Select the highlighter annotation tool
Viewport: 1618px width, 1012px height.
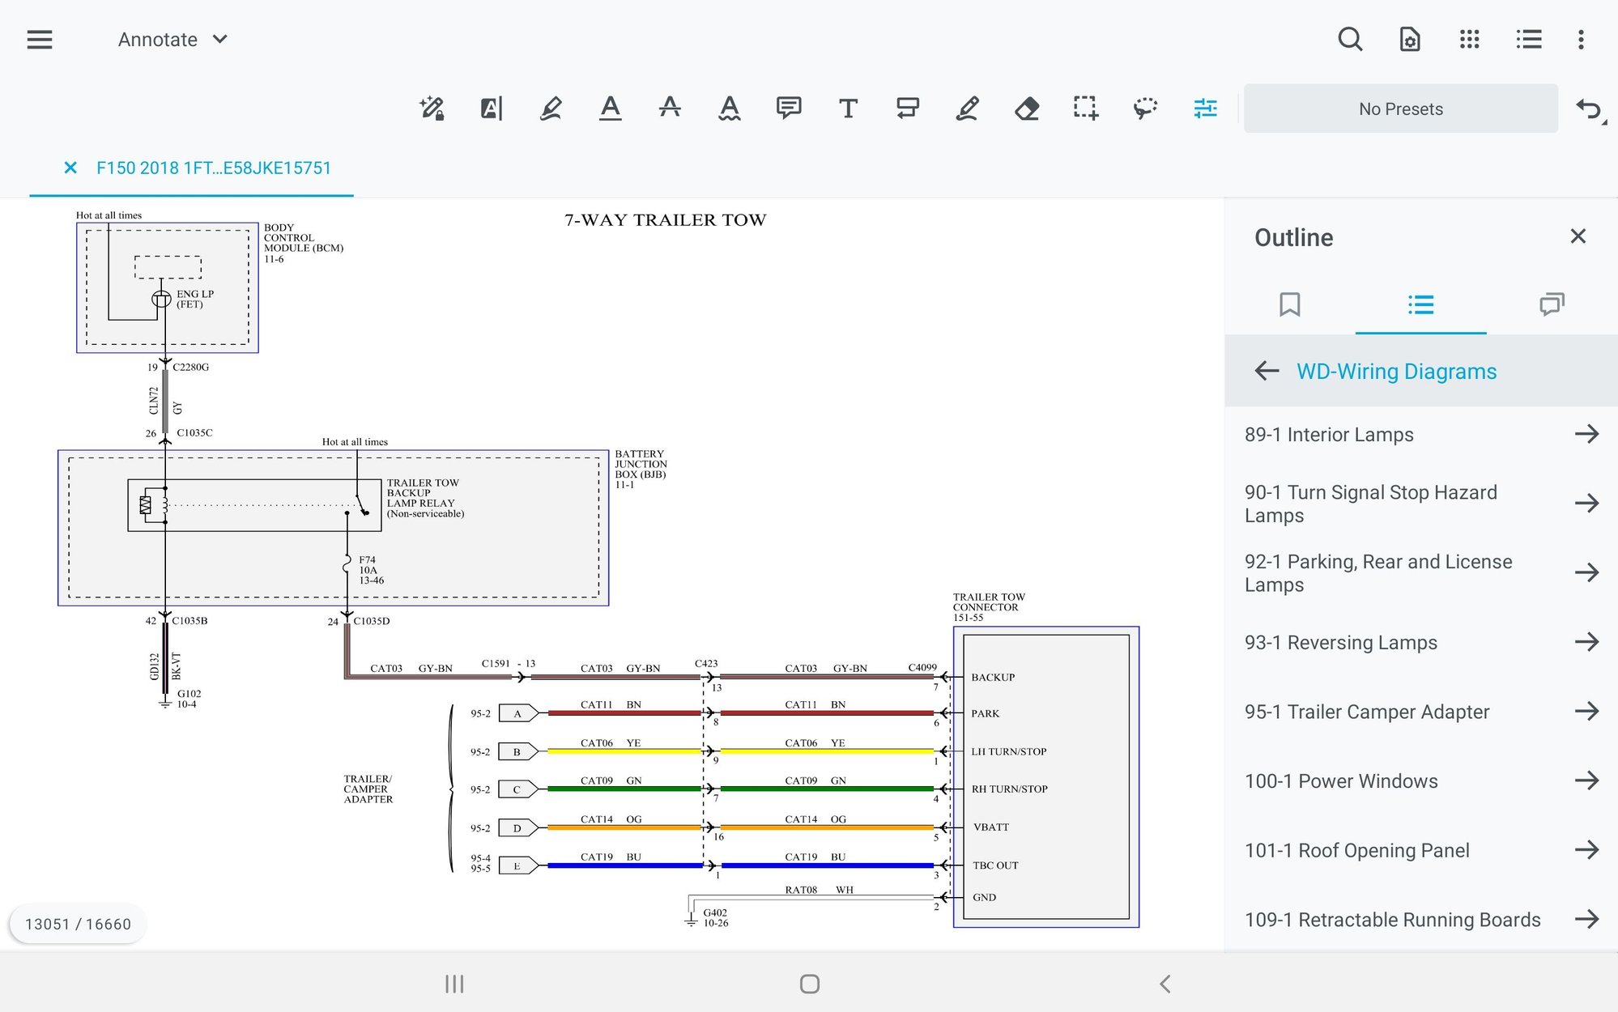tap(551, 108)
